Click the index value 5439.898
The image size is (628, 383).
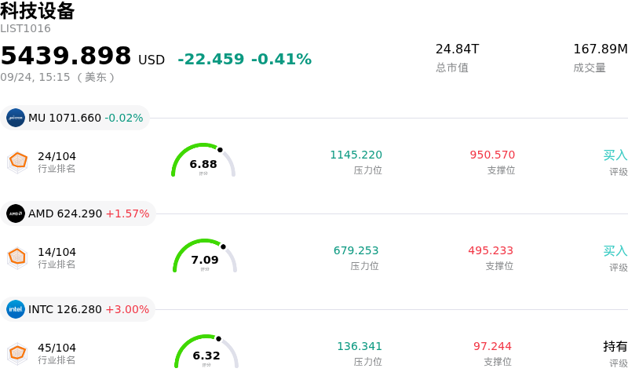click(66, 55)
